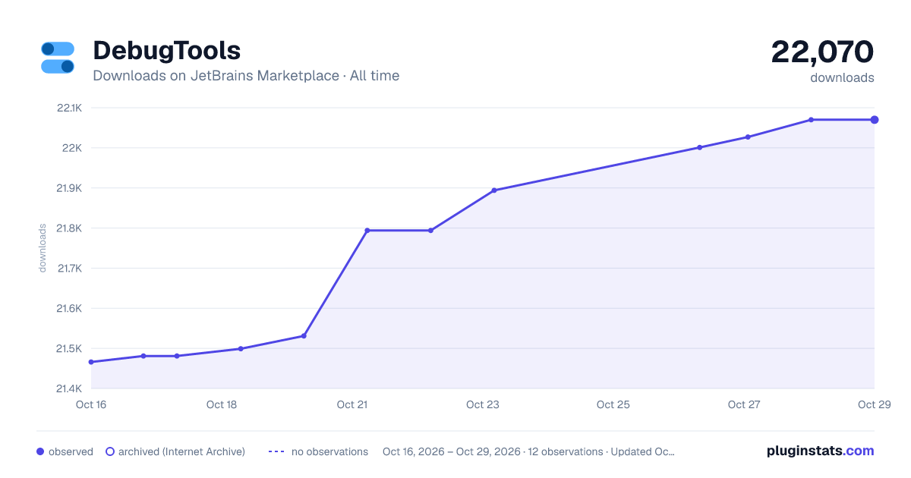Click the 21.6K y-axis label
The height and width of the screenshot is (478, 911).
tap(69, 309)
